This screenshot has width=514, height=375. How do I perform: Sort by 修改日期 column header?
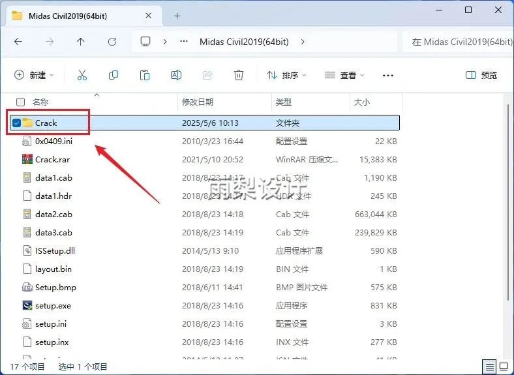(x=198, y=102)
